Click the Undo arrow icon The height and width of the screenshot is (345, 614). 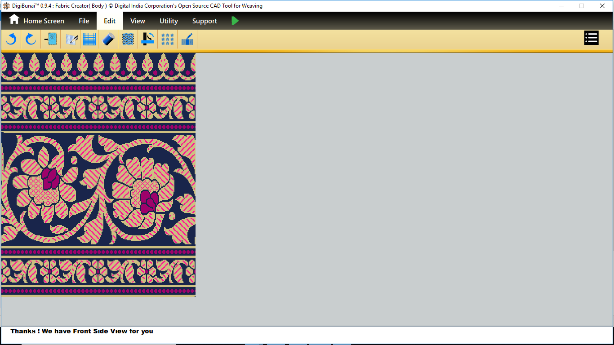coord(11,39)
